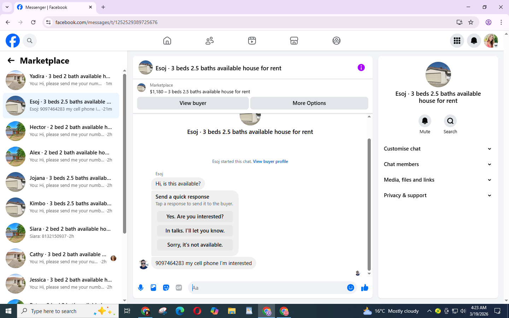The width and height of the screenshot is (509, 318).
Task: Open the Groups icon in top navigation
Action: pyautogui.click(x=337, y=41)
